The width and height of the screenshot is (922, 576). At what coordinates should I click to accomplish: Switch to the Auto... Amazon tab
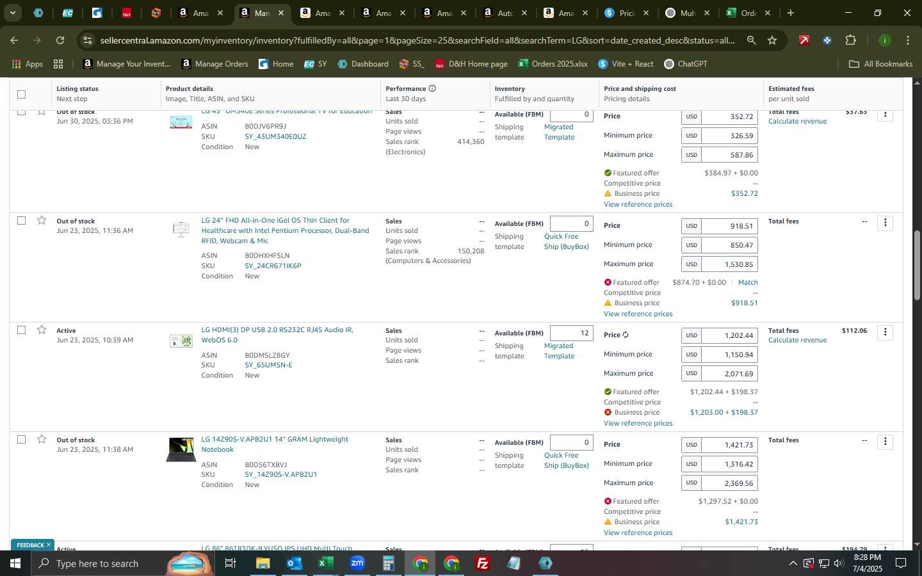point(505,13)
